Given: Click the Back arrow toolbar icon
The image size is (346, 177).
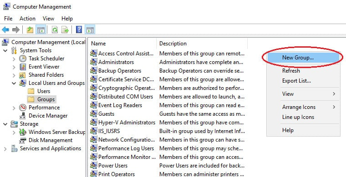Looking at the screenshot, I should tap(5, 29).
